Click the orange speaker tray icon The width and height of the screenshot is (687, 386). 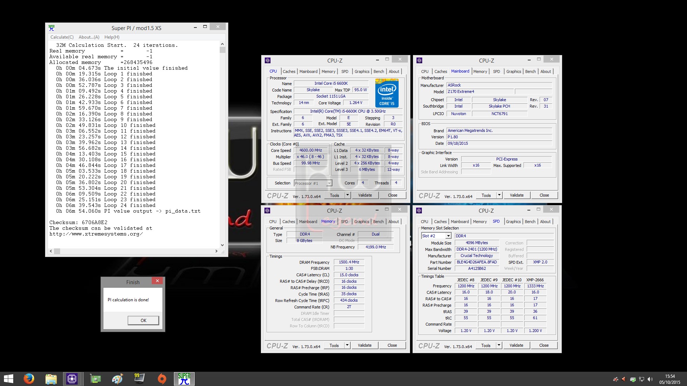[x=624, y=379]
